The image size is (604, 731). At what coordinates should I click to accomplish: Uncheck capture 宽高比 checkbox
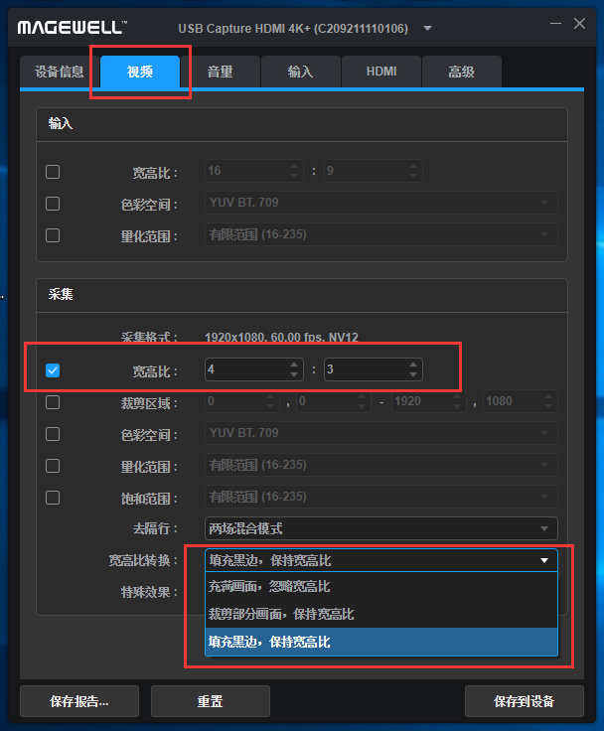coord(53,370)
